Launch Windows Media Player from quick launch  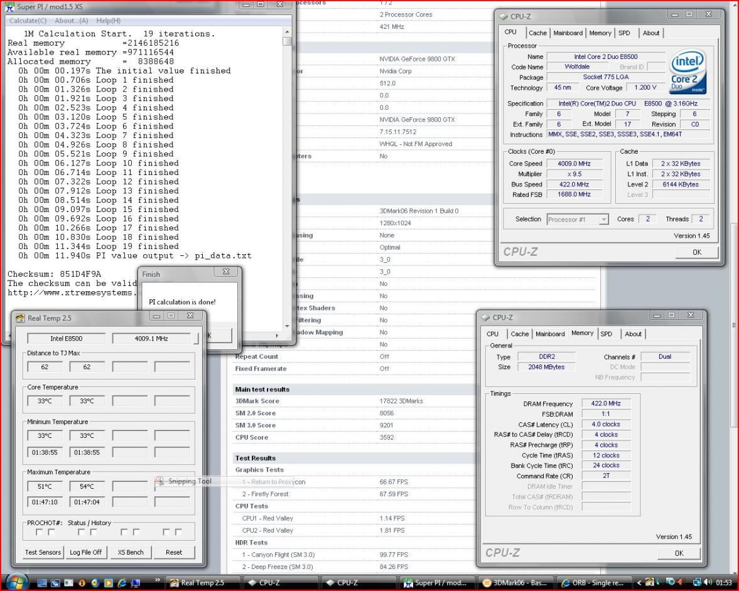pos(109,583)
